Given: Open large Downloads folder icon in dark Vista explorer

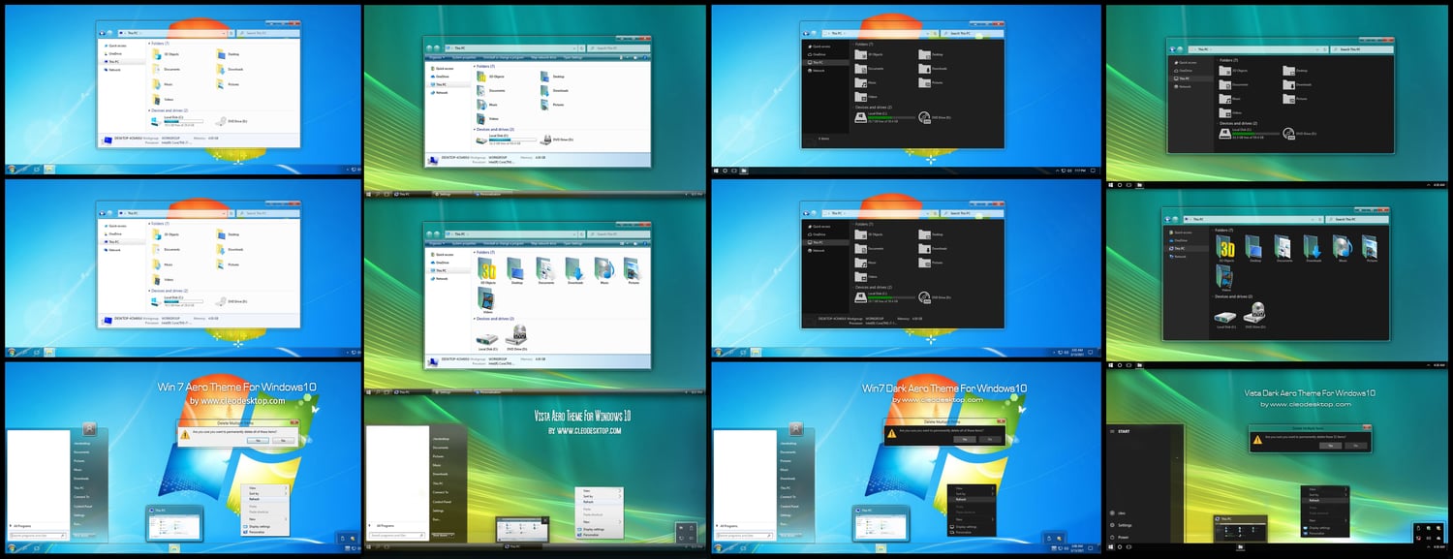Looking at the screenshot, I should (1314, 248).
